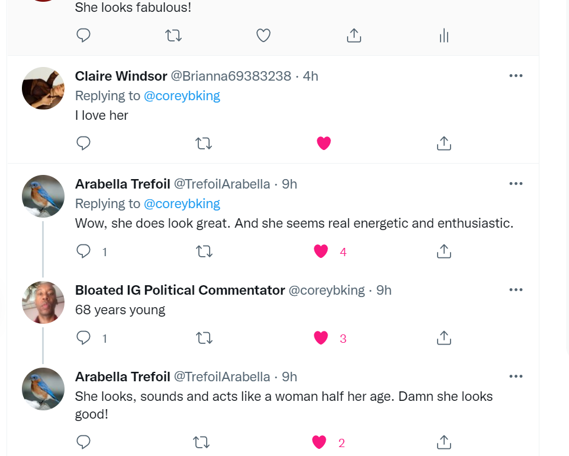Reply to the "She looks fabulous!" tweet
569x456 pixels.
tap(83, 36)
